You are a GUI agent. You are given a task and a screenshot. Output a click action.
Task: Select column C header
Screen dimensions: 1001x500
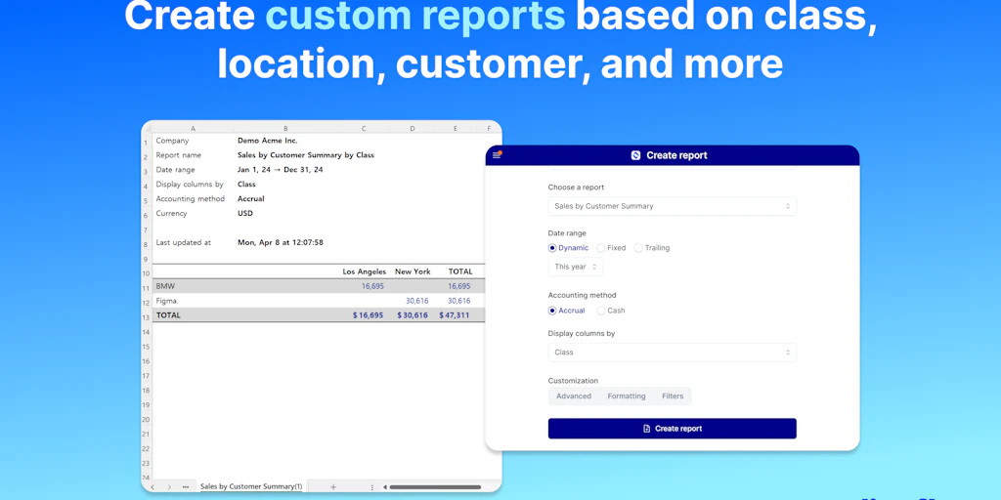(364, 128)
